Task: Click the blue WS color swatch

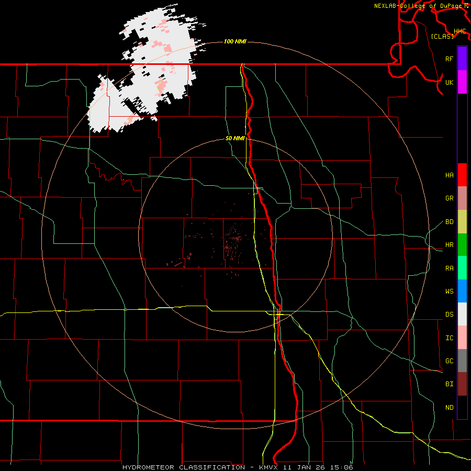Action: 462,291
